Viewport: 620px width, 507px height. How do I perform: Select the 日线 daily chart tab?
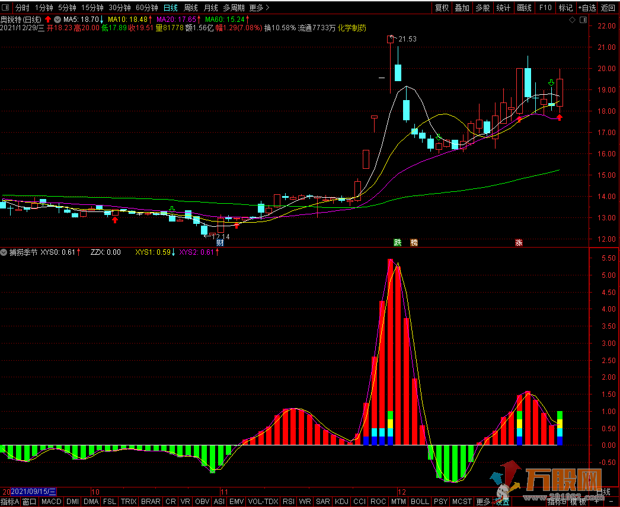[171, 8]
